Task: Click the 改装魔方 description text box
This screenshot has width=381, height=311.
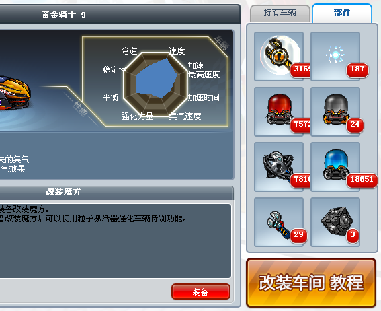Action: pos(115,241)
